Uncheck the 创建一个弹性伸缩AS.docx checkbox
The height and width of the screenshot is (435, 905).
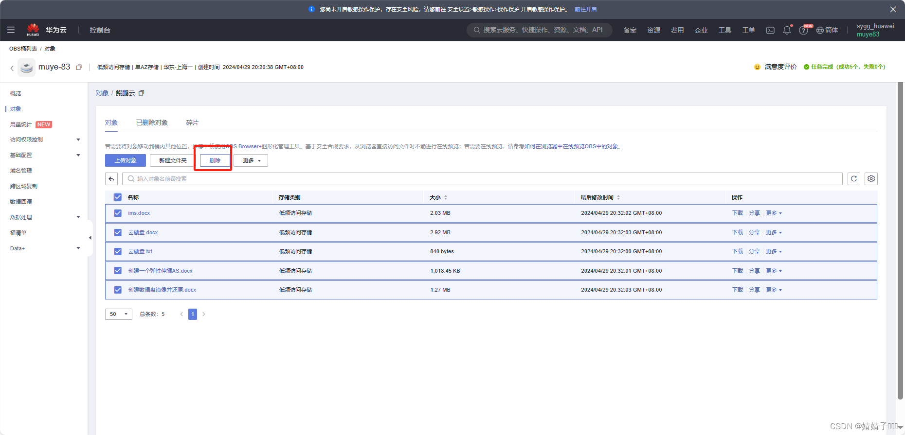118,271
